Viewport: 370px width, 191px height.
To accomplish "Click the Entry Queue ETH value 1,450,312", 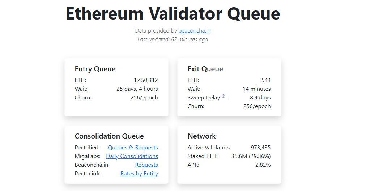I will (146, 80).
